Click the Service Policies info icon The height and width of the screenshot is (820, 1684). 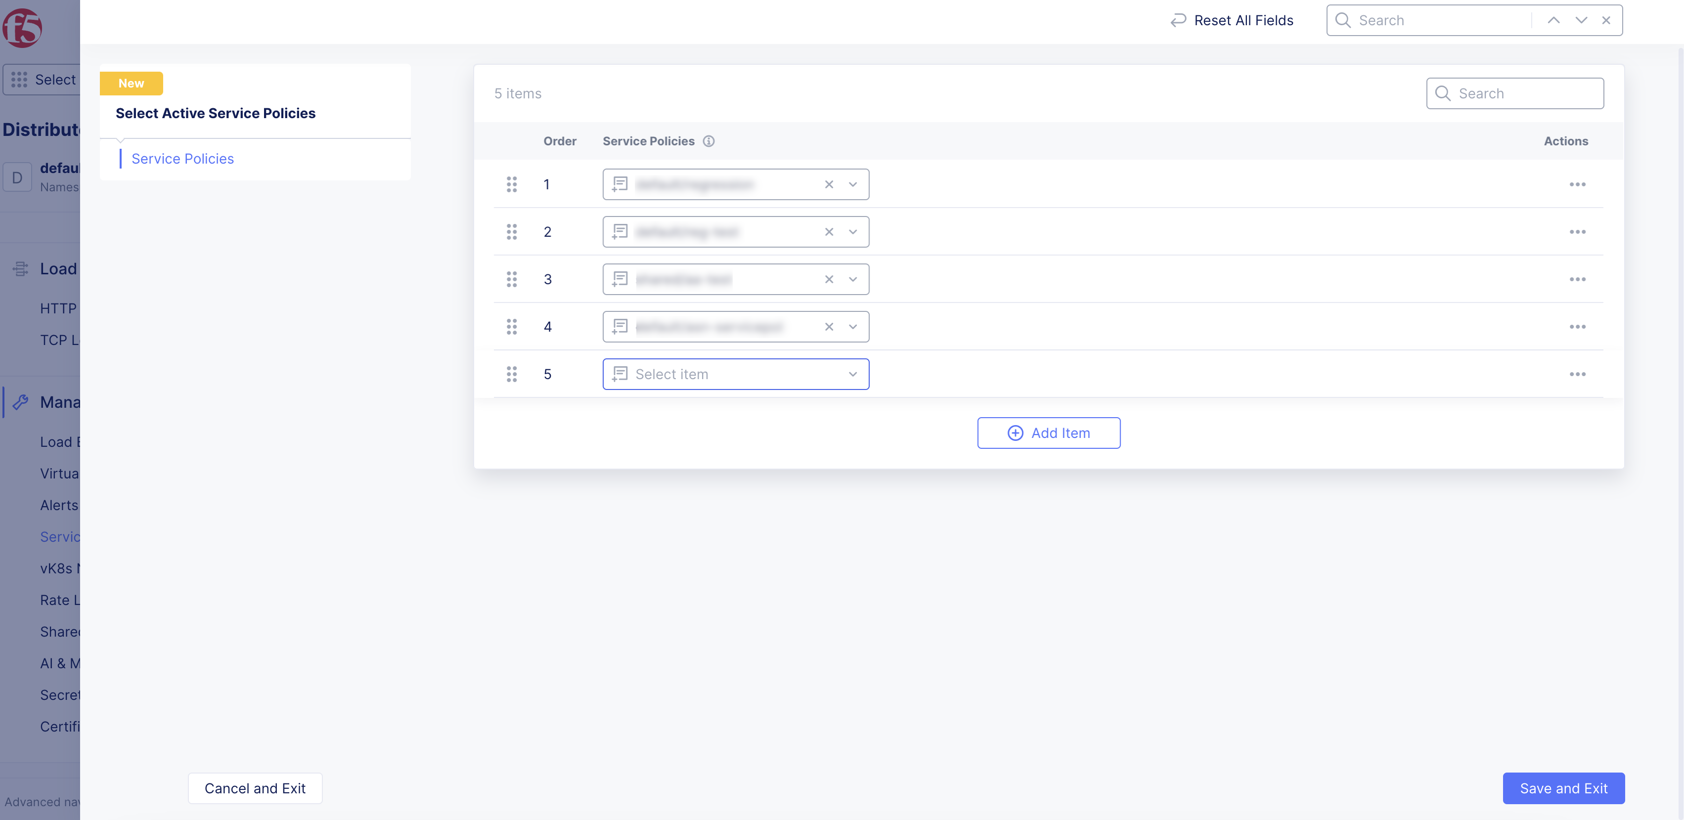tap(709, 141)
